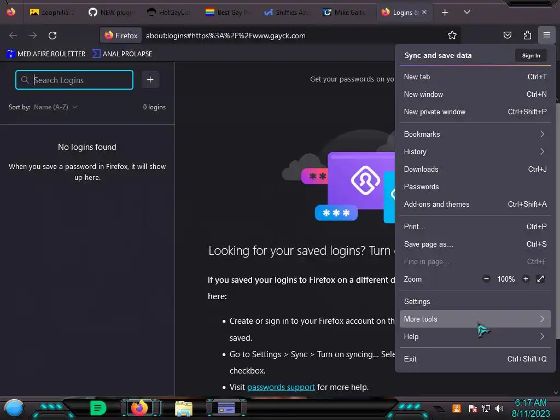This screenshot has width=560, height=420.
Task: Expand the Help submenu
Action: click(x=475, y=336)
